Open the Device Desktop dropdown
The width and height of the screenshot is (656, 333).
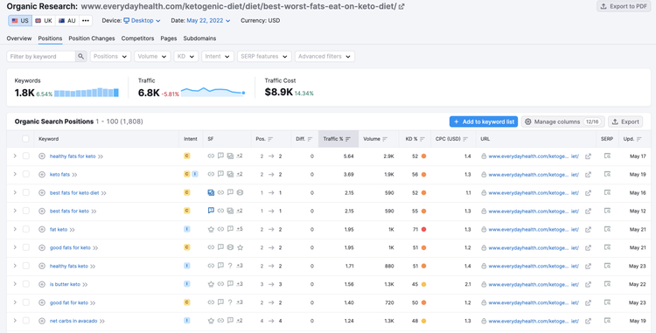[142, 20]
